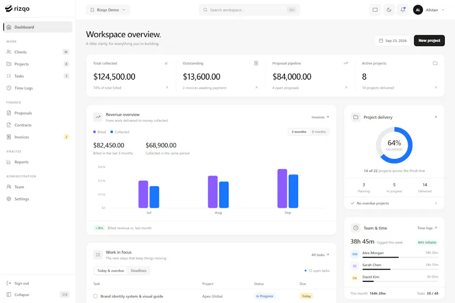The image size is (455, 303).
Task: Click the window layout icon in header
Action: tap(375, 10)
